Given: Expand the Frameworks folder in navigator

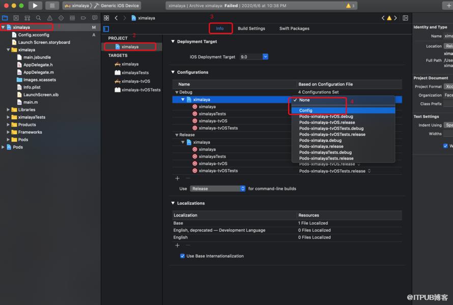Looking at the screenshot, I should (x=8, y=132).
